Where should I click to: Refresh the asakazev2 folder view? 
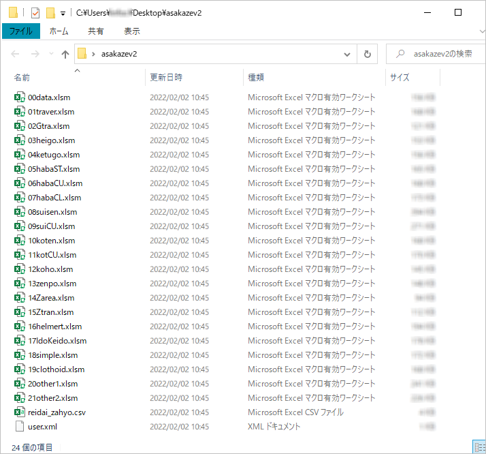368,54
